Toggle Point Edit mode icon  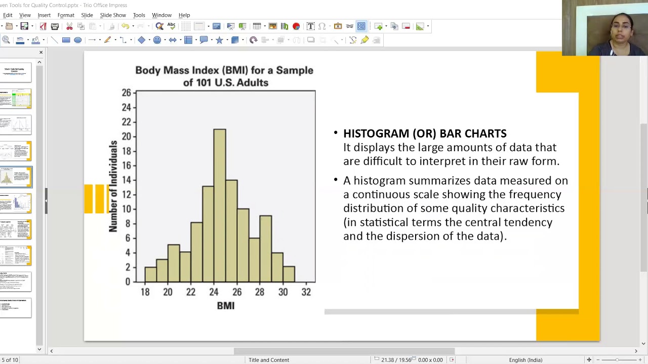tap(353, 40)
